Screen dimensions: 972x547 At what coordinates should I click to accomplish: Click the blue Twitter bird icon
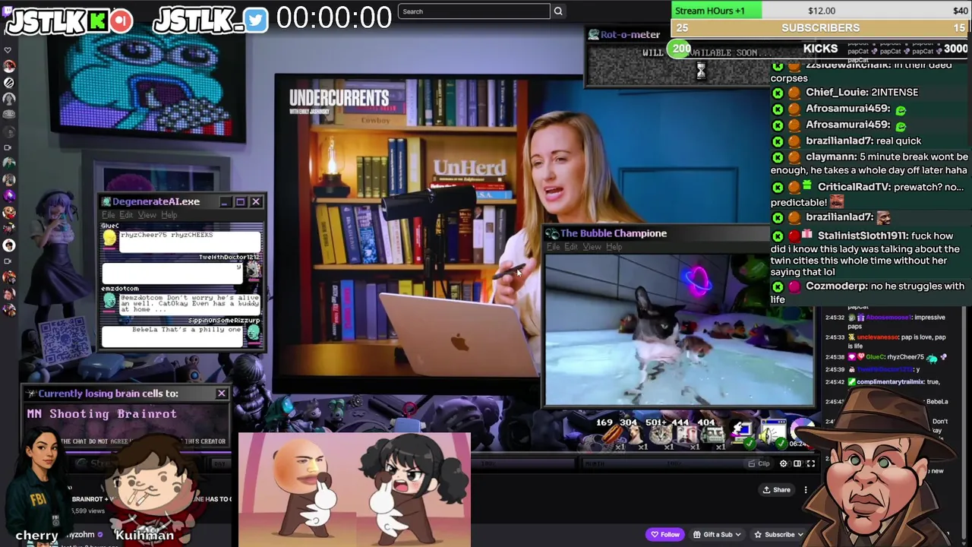257,21
